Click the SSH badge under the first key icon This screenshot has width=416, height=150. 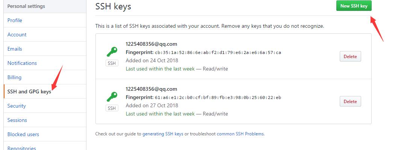tap(112, 63)
